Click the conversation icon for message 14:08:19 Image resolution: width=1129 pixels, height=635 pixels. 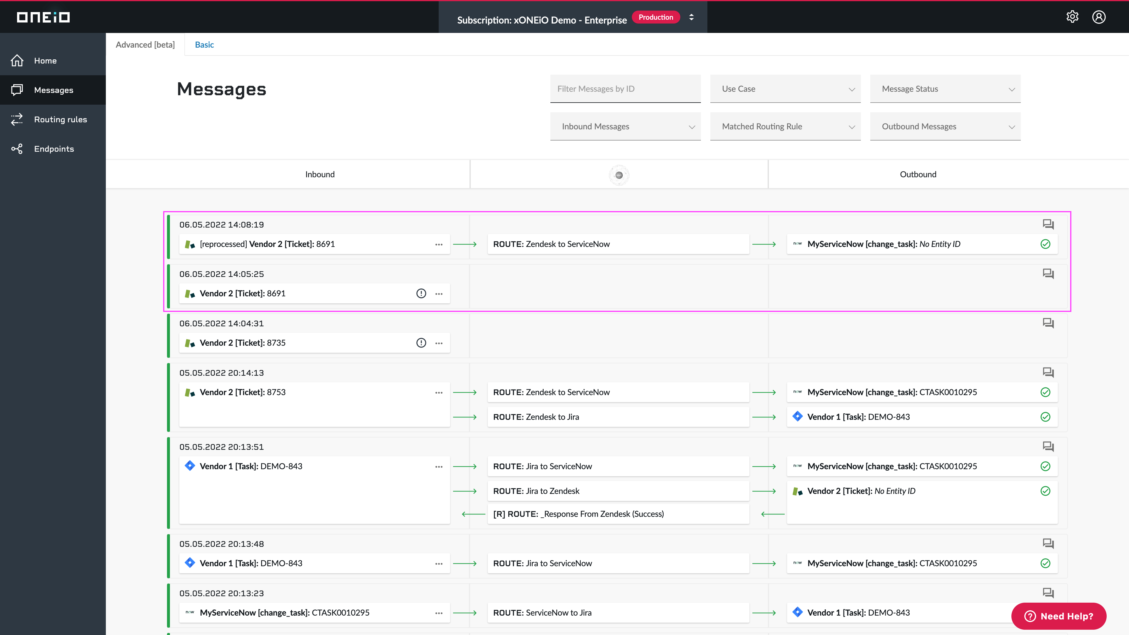1048,224
